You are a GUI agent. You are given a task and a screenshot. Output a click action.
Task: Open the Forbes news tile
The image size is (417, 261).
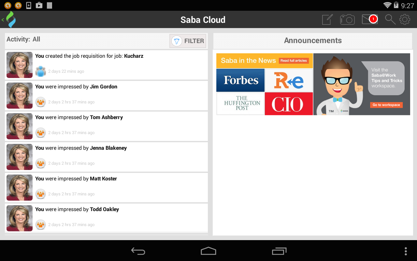point(240,80)
